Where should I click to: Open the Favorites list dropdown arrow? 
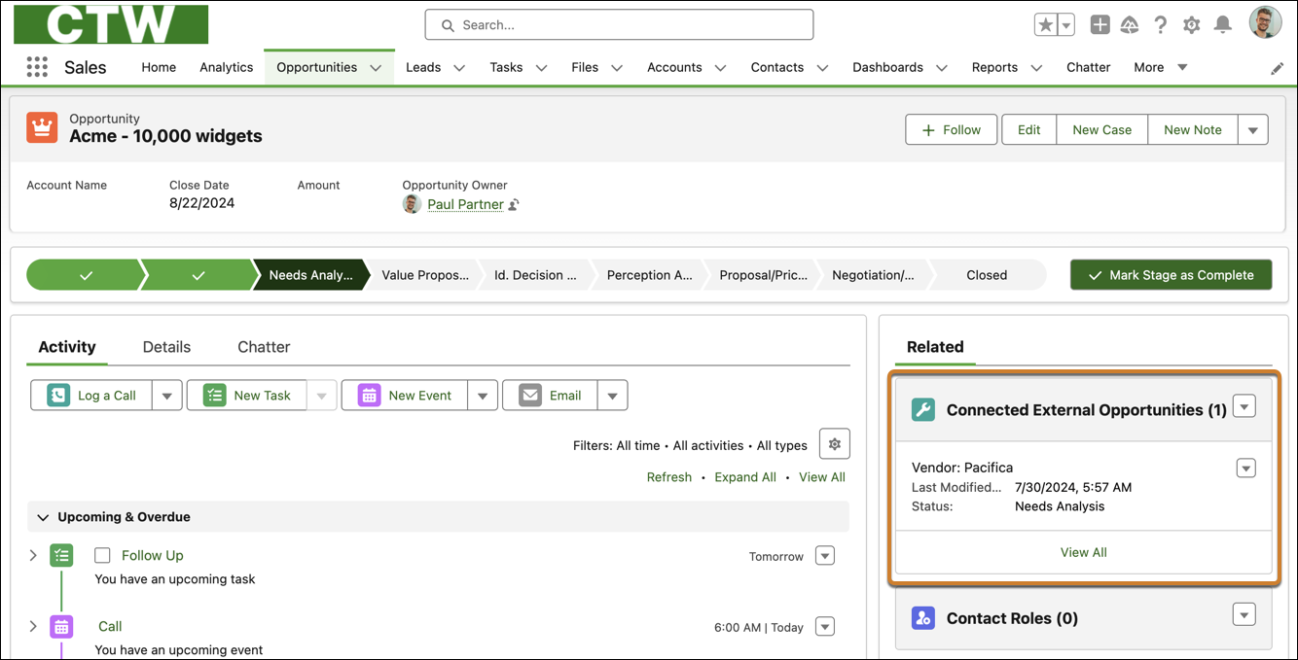(1066, 25)
